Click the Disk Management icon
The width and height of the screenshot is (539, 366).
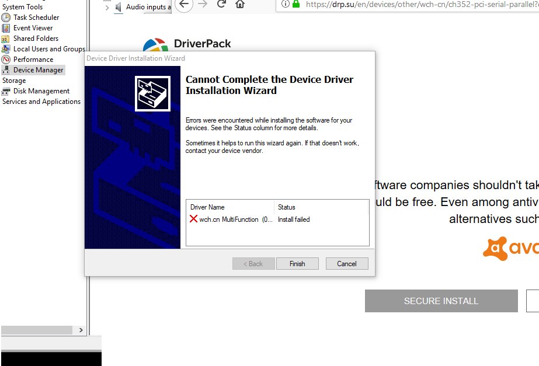click(x=6, y=91)
